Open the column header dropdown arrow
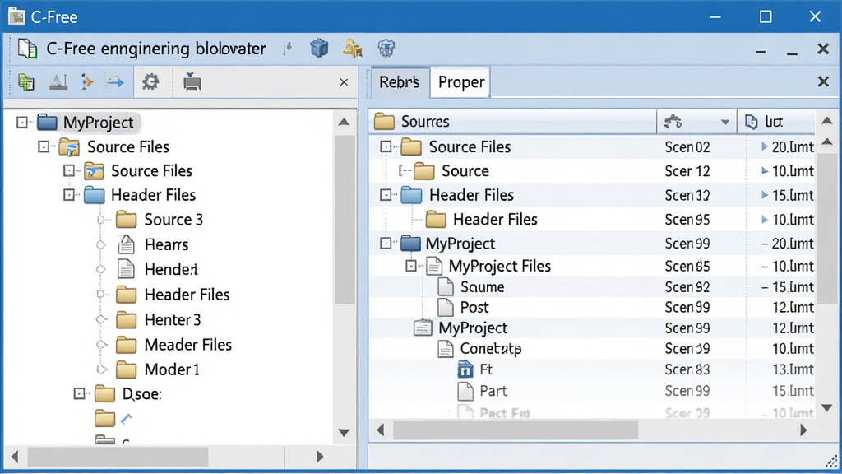 (x=725, y=122)
